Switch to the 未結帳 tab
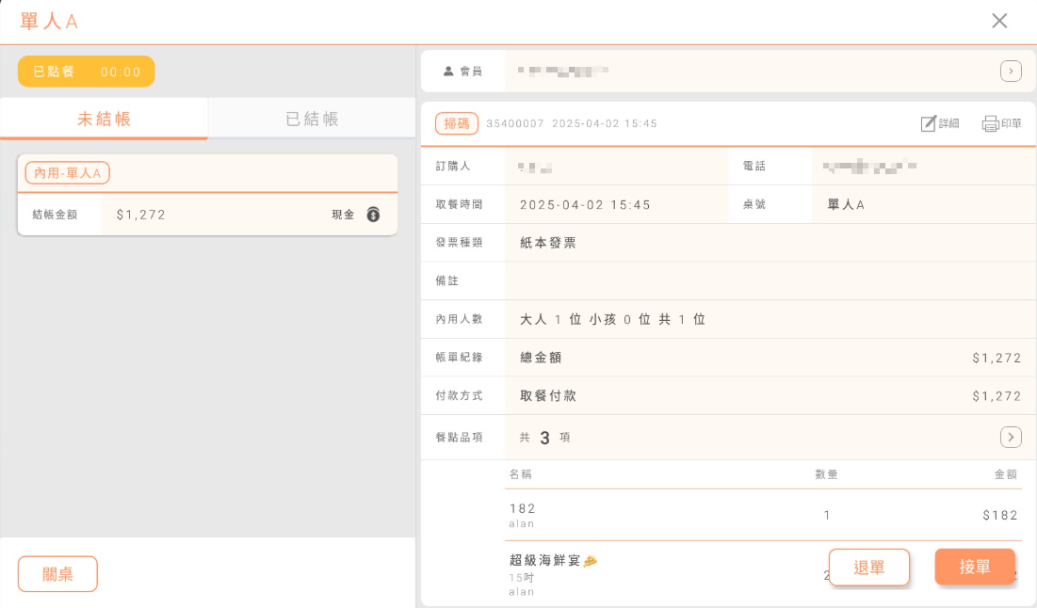1037x608 pixels. (x=104, y=119)
